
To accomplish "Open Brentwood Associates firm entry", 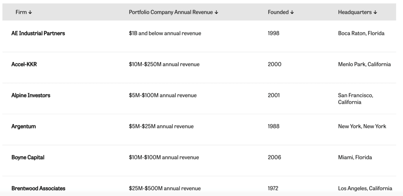I will [x=38, y=188].
